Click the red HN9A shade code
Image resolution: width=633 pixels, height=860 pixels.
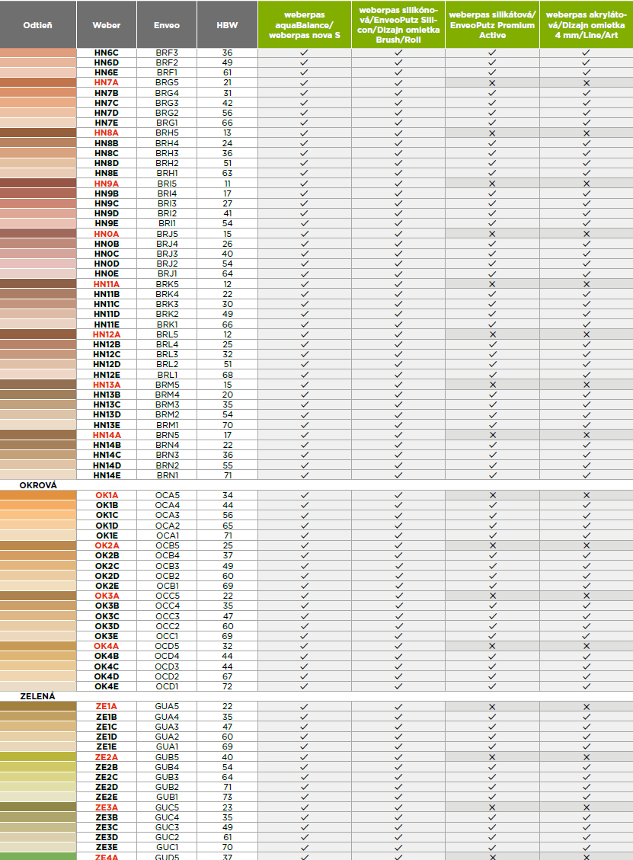tap(107, 183)
